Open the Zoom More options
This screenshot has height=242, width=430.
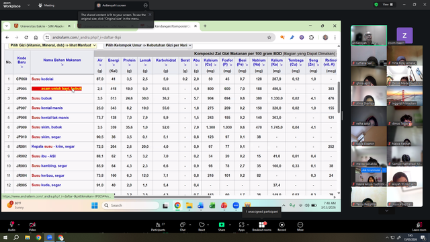pos(300,226)
